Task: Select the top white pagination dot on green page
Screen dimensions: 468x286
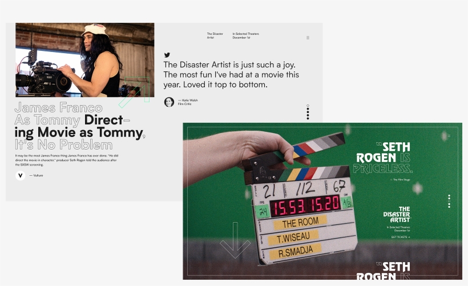Action: click(449, 196)
